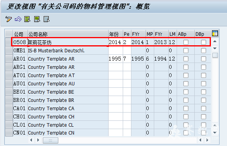Click FYr value 1994 in AR01 row
Image resolution: width=227 pixels, height=146 pixels.
tap(161, 59)
